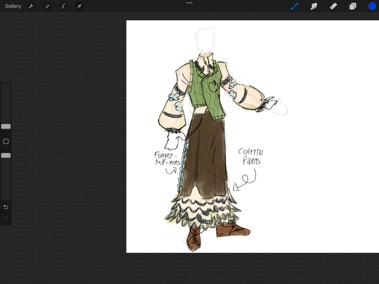
Task: Open the Layers stack panel icon
Action: click(x=353, y=6)
